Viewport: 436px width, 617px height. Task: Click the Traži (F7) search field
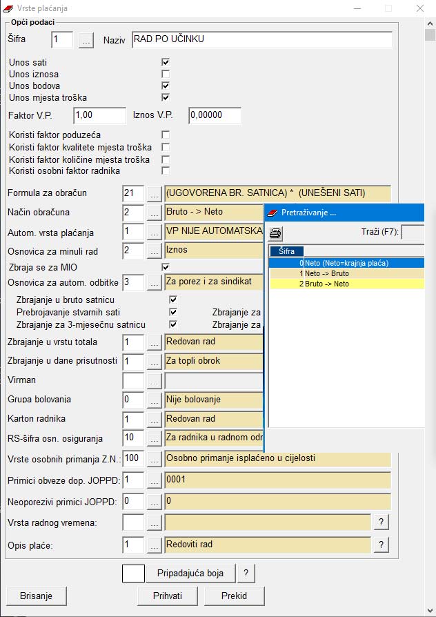tap(413, 232)
